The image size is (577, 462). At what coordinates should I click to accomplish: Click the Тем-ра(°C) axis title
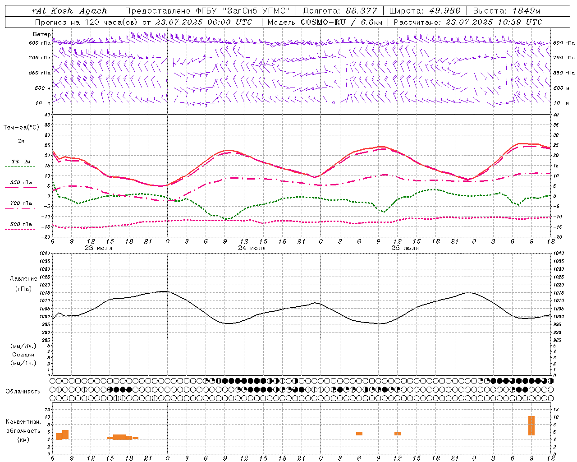[x=21, y=128]
